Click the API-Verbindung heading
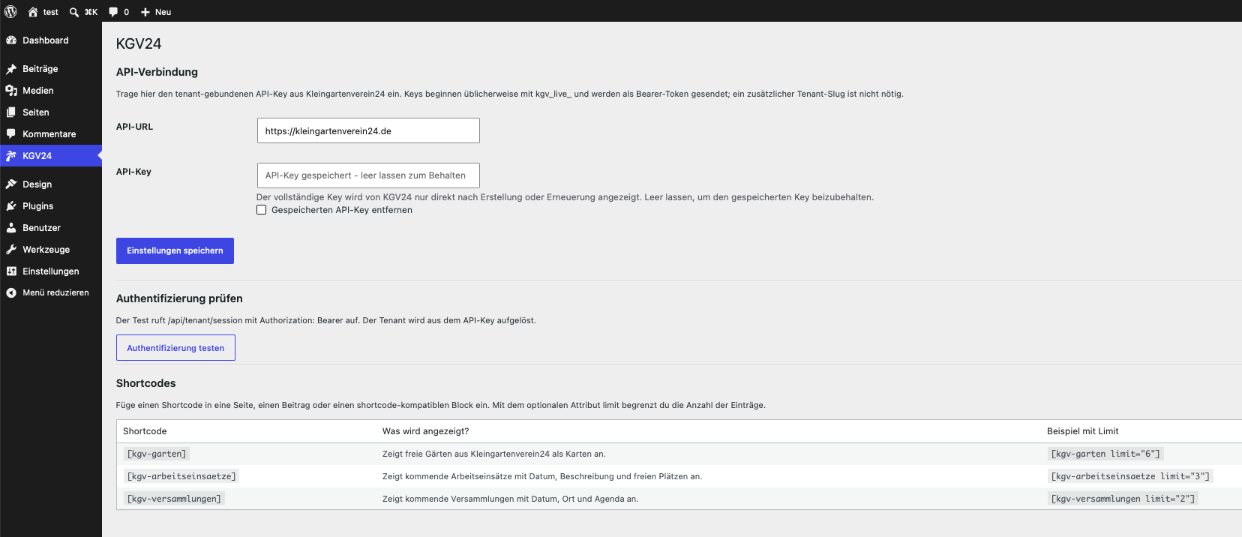 click(157, 72)
